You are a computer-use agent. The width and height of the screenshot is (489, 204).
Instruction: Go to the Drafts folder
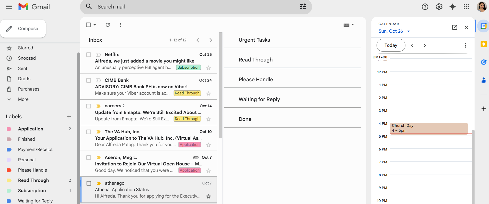(x=24, y=79)
